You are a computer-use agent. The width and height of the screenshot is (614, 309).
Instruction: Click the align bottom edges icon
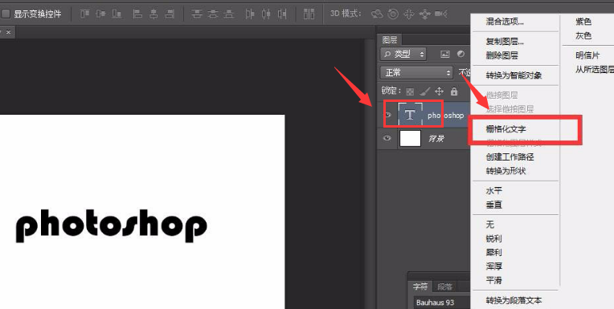[117, 14]
